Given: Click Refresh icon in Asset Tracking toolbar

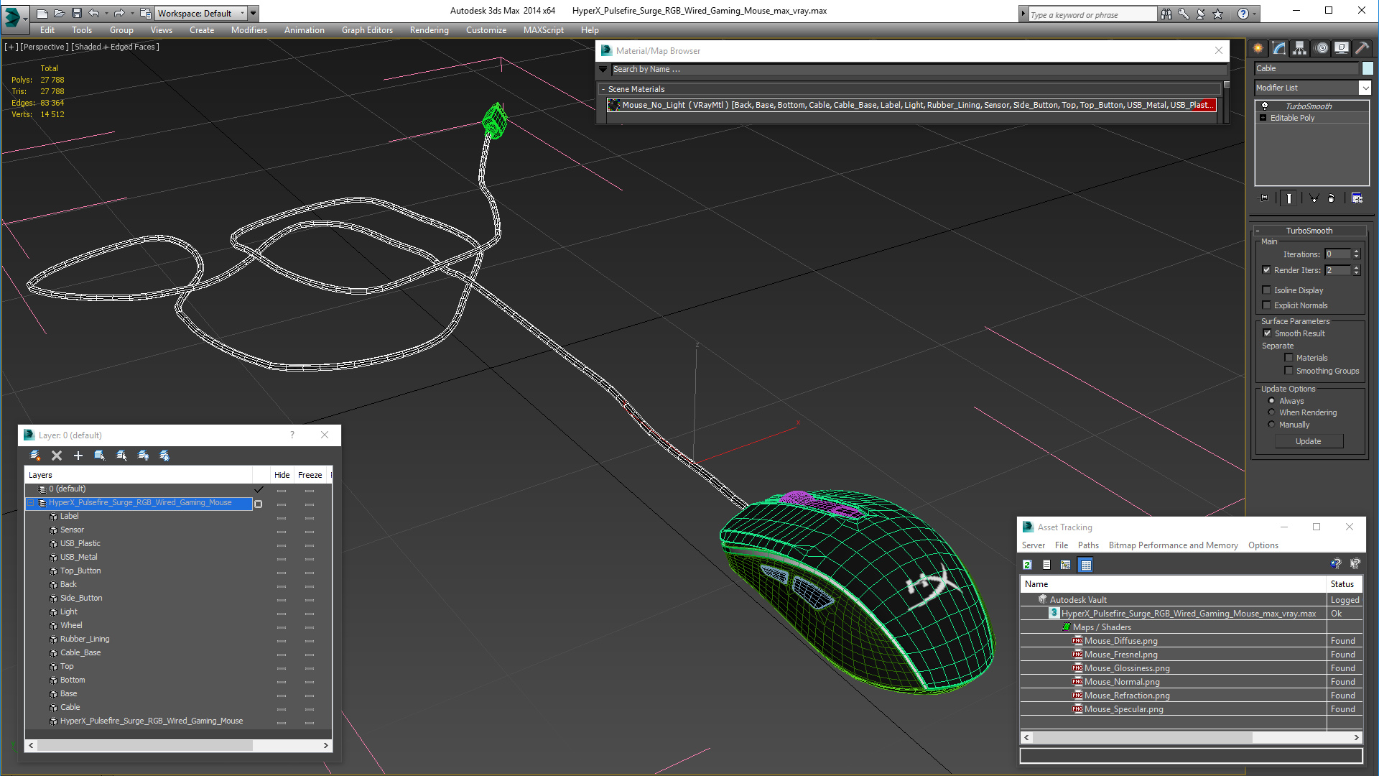Looking at the screenshot, I should coord(1027,565).
